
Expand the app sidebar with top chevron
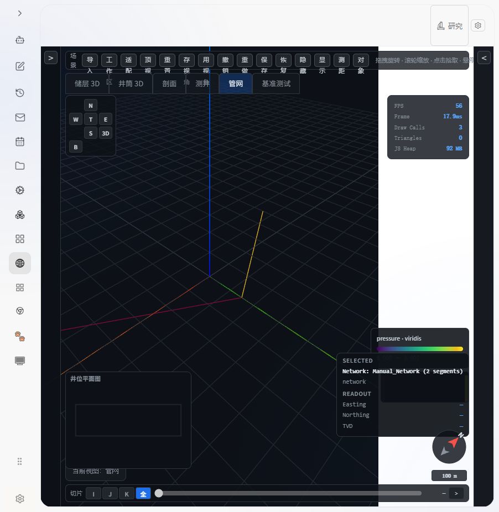[20, 13]
